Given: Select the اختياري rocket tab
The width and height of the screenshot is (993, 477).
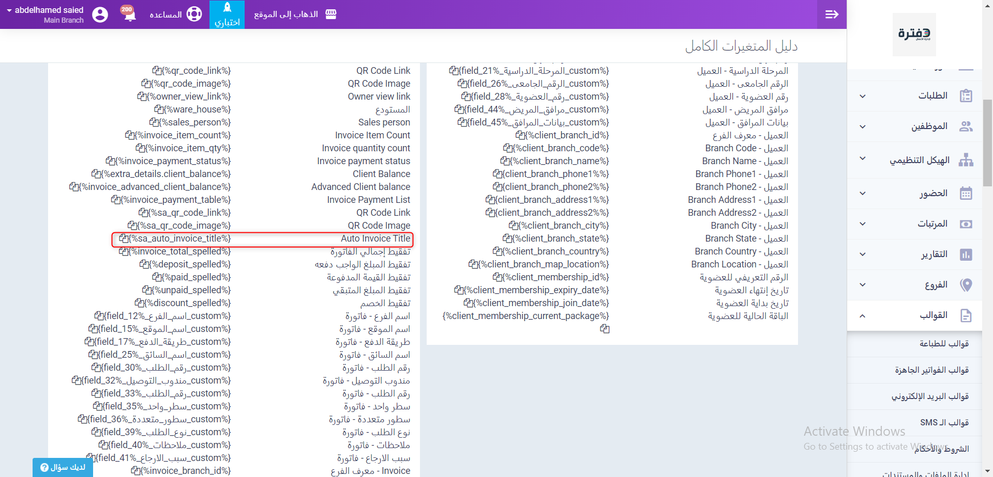Looking at the screenshot, I should [227, 14].
